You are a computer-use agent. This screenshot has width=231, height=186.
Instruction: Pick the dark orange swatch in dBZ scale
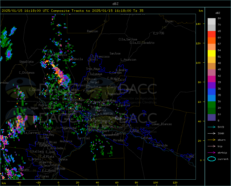[211, 40]
